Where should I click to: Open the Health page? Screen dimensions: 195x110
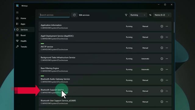pyautogui.click(x=24, y=41)
